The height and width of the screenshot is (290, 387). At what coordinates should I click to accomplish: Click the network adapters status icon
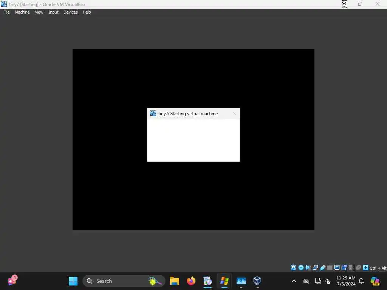click(x=315, y=268)
